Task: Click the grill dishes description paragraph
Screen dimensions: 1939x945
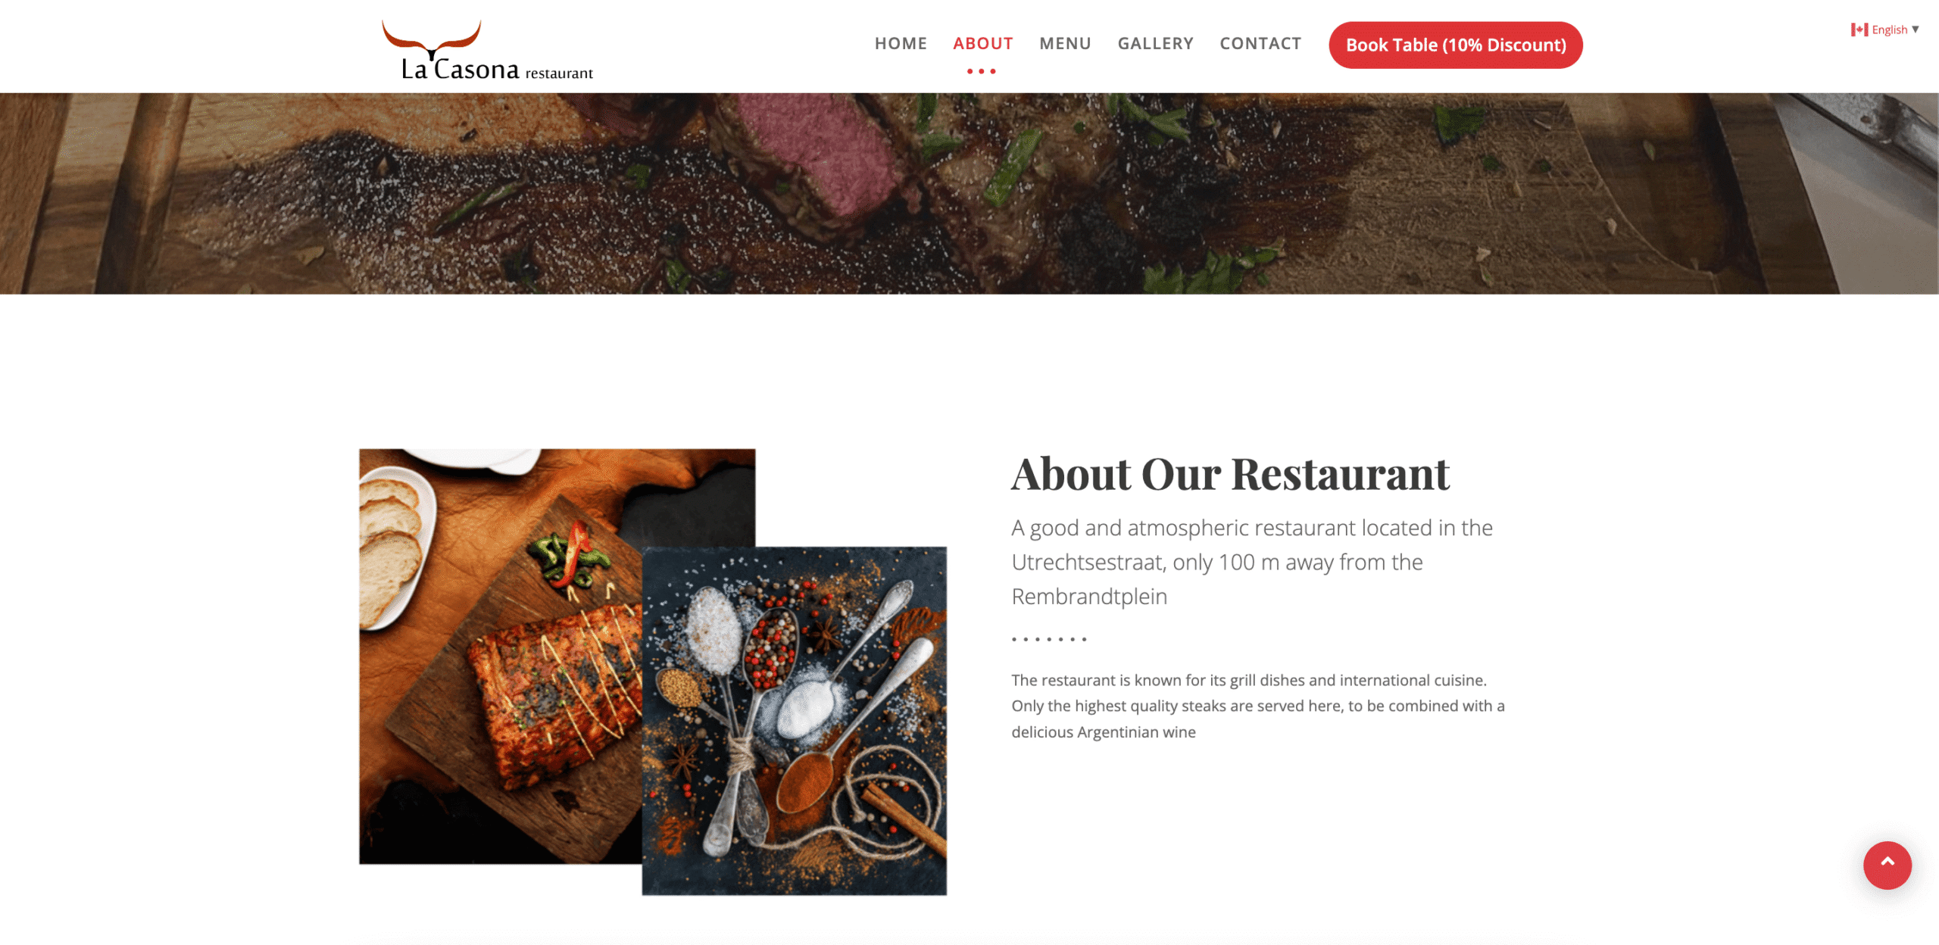Action: [x=1258, y=706]
